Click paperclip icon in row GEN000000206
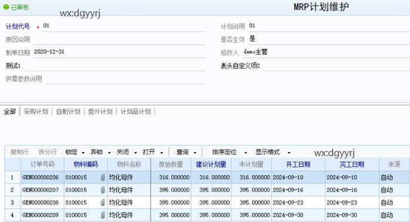Viewport: 410px width, 222px height. [x=103, y=177]
